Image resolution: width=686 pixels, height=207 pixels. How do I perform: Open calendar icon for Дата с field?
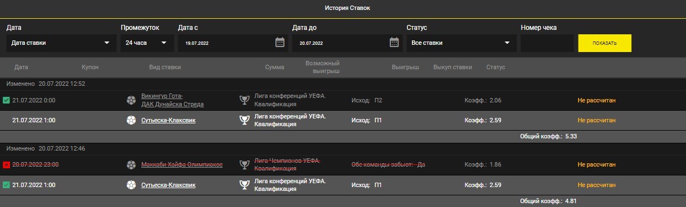pyautogui.click(x=280, y=43)
